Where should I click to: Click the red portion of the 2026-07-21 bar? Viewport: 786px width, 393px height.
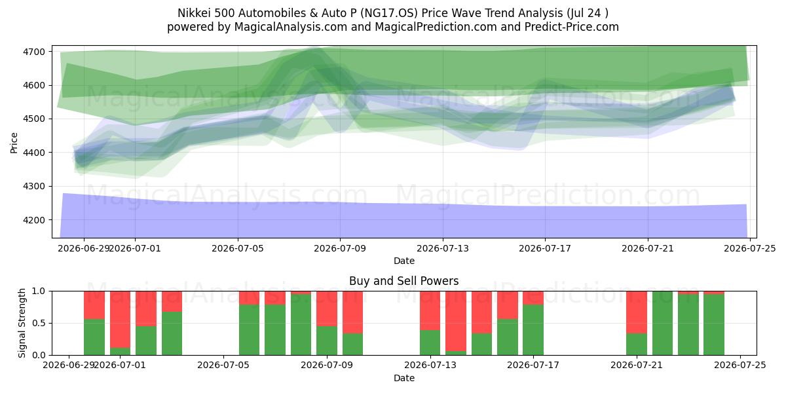click(637, 312)
